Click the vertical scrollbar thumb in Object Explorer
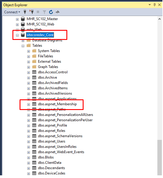163x178 pixels. (x=159, y=158)
